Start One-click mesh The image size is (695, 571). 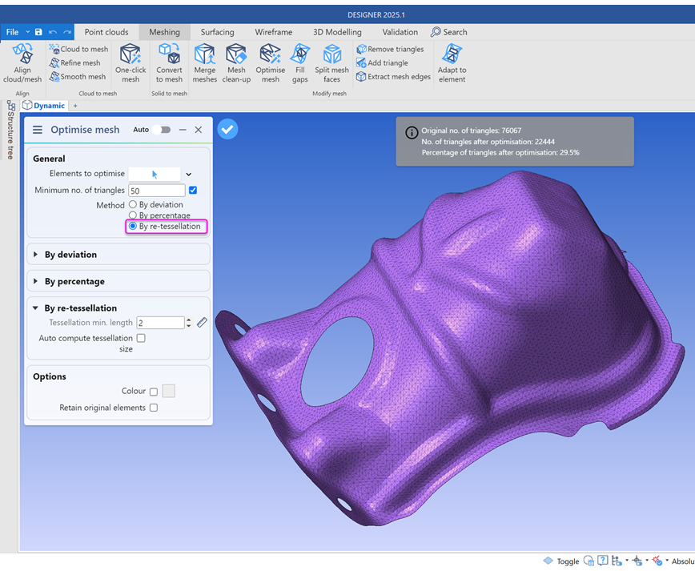point(131,63)
